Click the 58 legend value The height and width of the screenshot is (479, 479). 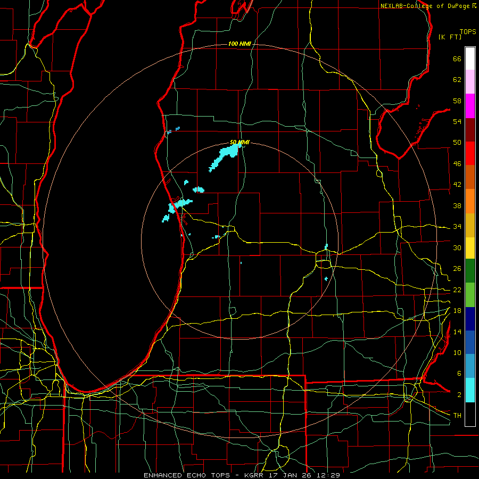[457, 101]
